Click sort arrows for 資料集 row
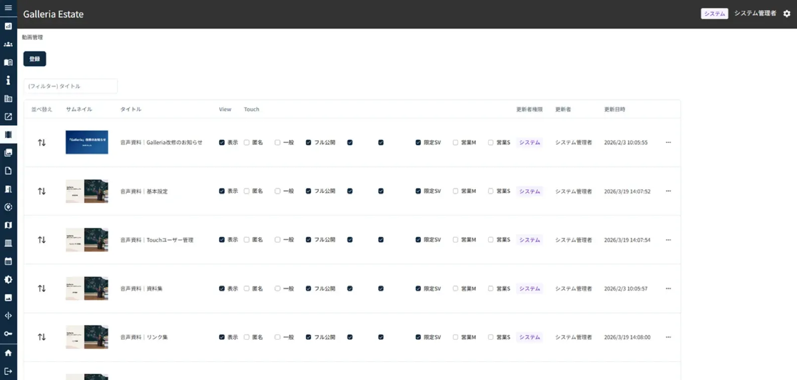Image resolution: width=797 pixels, height=380 pixels. [42, 288]
